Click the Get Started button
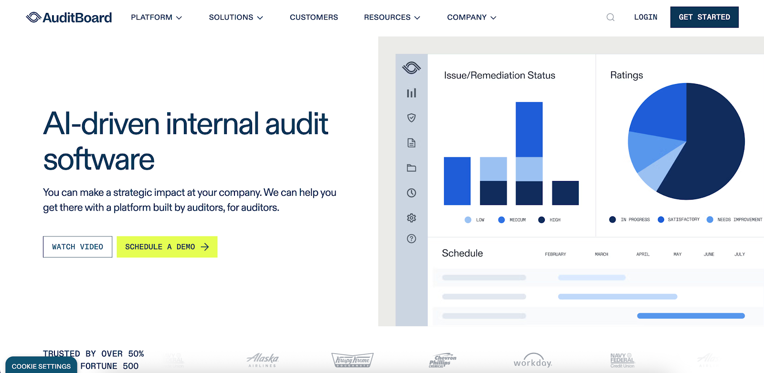Viewport: 764px width, 373px height. pyautogui.click(x=704, y=17)
